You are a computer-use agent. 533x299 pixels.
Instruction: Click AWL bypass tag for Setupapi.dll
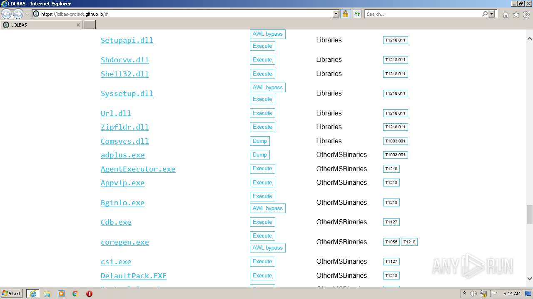(x=267, y=34)
